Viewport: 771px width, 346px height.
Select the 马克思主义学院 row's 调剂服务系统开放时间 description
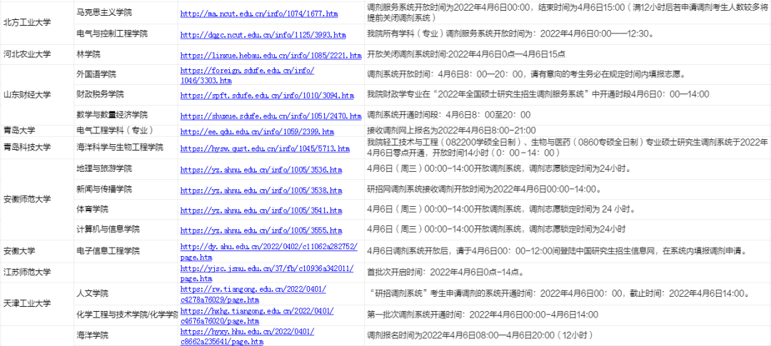tap(568, 11)
